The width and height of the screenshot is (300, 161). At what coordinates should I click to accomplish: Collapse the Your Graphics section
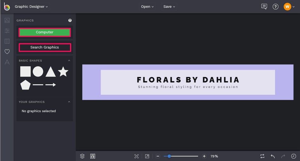click(69, 102)
